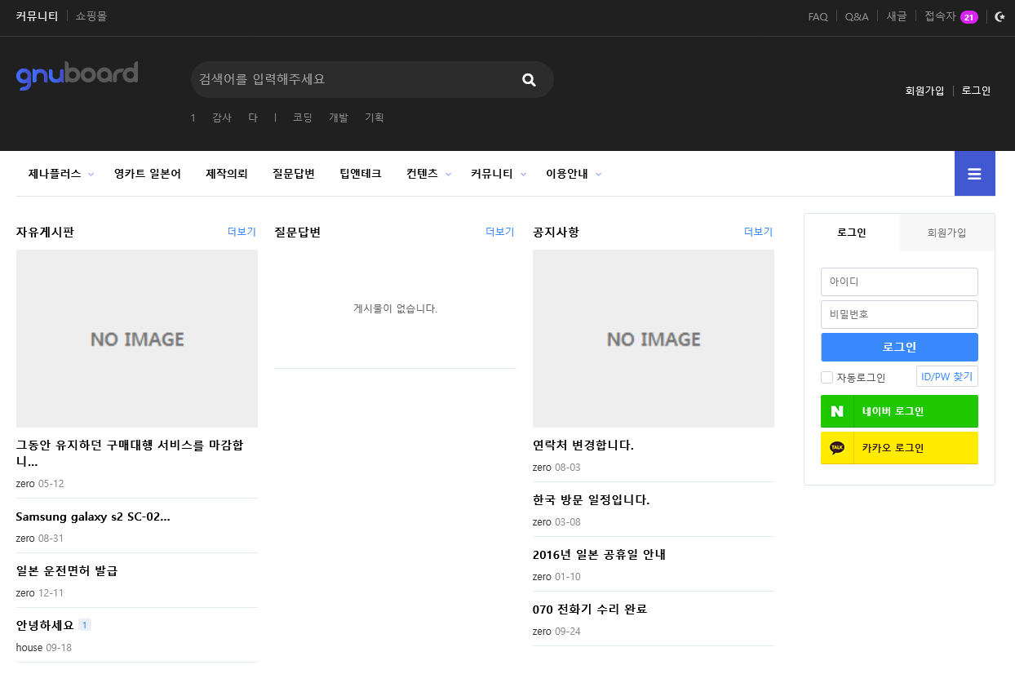Open the 연락처 변경합니다 notice post
Viewport: 1015px width, 674px height.
click(583, 446)
